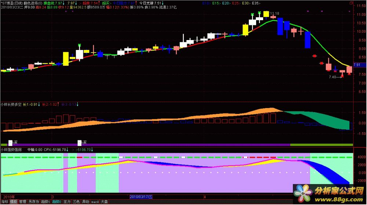This screenshot has width=367, height=205.
Task: Click the E30 moving-average label
Action: (246, 3)
